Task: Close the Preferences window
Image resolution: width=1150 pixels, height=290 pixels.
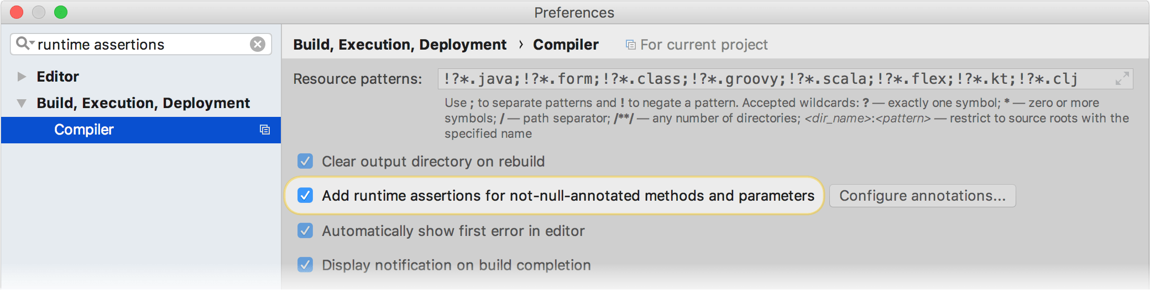Action: point(17,12)
